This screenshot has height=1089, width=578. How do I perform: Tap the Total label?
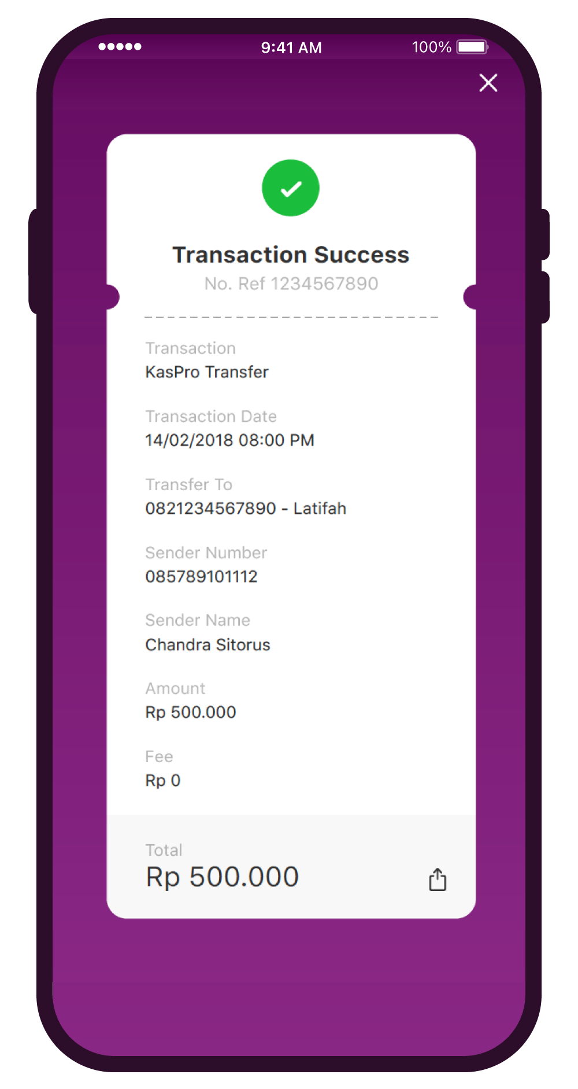[x=164, y=850]
